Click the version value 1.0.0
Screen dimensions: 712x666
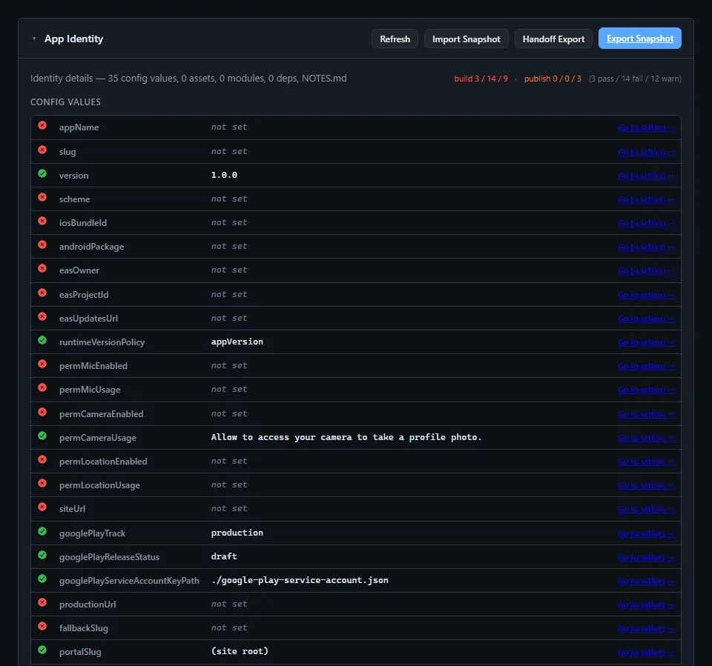[224, 175]
